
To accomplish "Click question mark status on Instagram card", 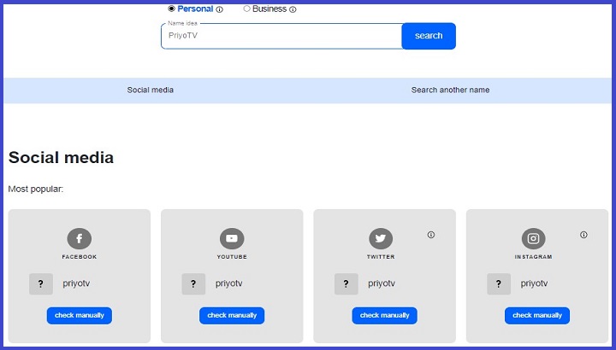I will pos(499,283).
